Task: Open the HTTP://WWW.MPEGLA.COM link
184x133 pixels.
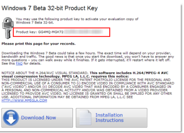Action: [x=24, y=101]
